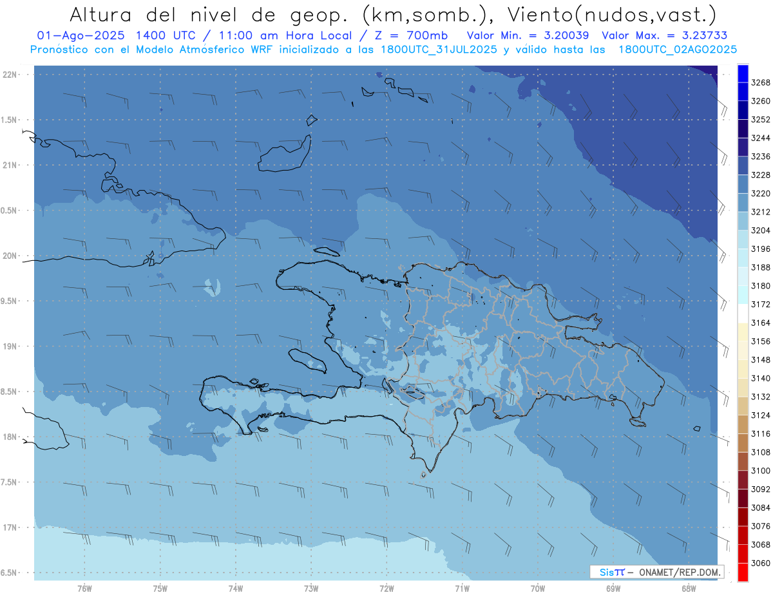The width and height of the screenshot is (773, 597).
Task: Click the 9.5N latitude axis label
Action: coord(9,301)
